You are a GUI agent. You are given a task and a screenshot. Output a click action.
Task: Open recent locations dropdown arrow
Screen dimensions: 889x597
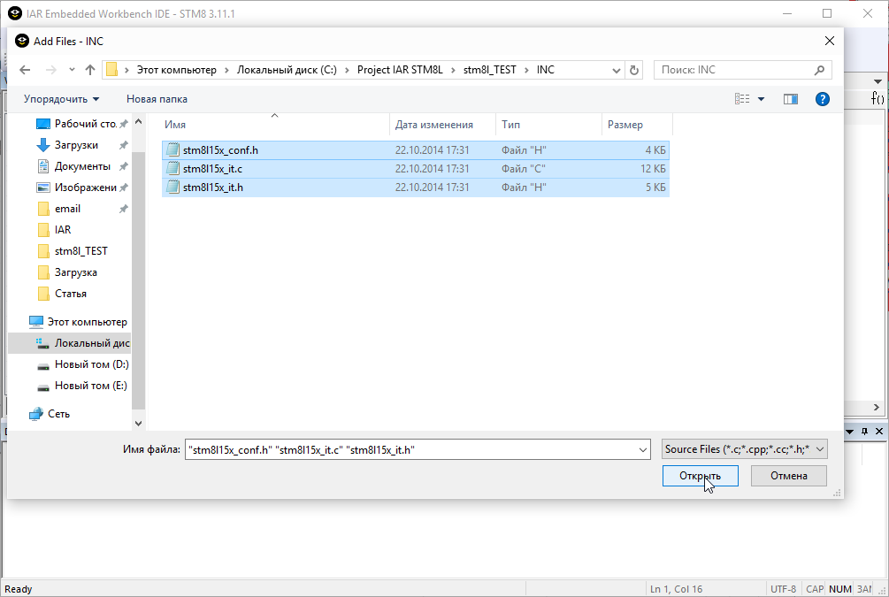[72, 70]
